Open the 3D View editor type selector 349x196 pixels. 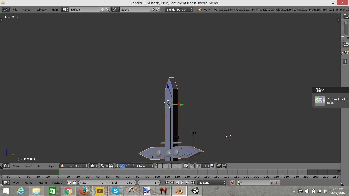pos(6,166)
